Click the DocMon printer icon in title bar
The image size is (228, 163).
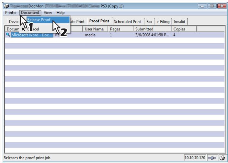tap(6, 6)
